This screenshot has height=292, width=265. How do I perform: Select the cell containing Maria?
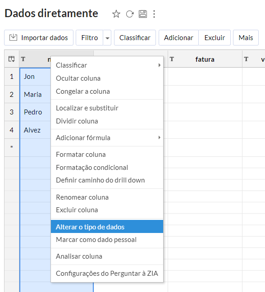pos(35,95)
